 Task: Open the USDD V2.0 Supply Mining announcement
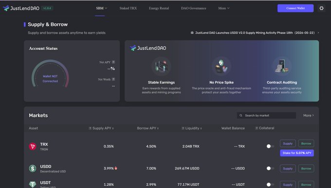tap(255, 33)
